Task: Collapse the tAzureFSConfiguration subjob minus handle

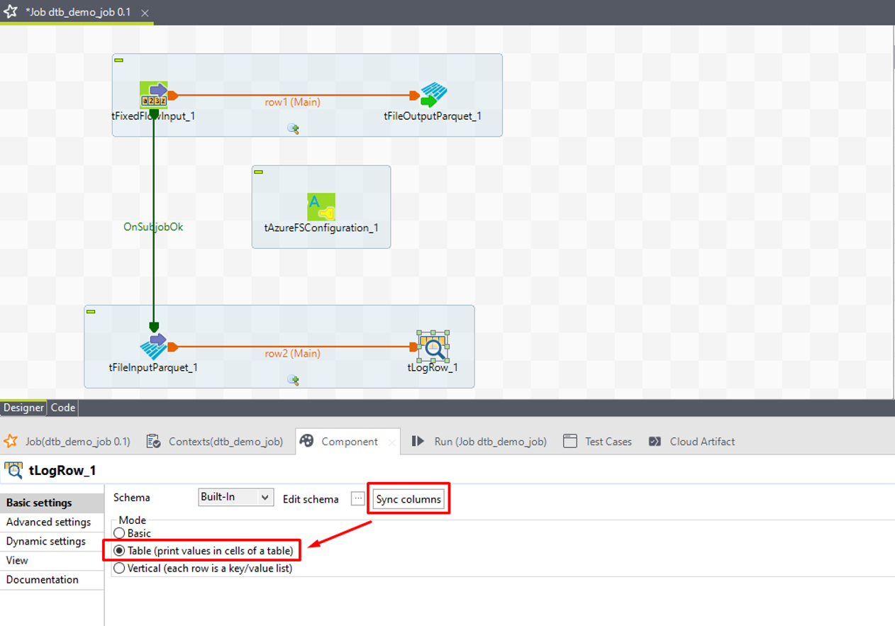Action: tap(259, 172)
